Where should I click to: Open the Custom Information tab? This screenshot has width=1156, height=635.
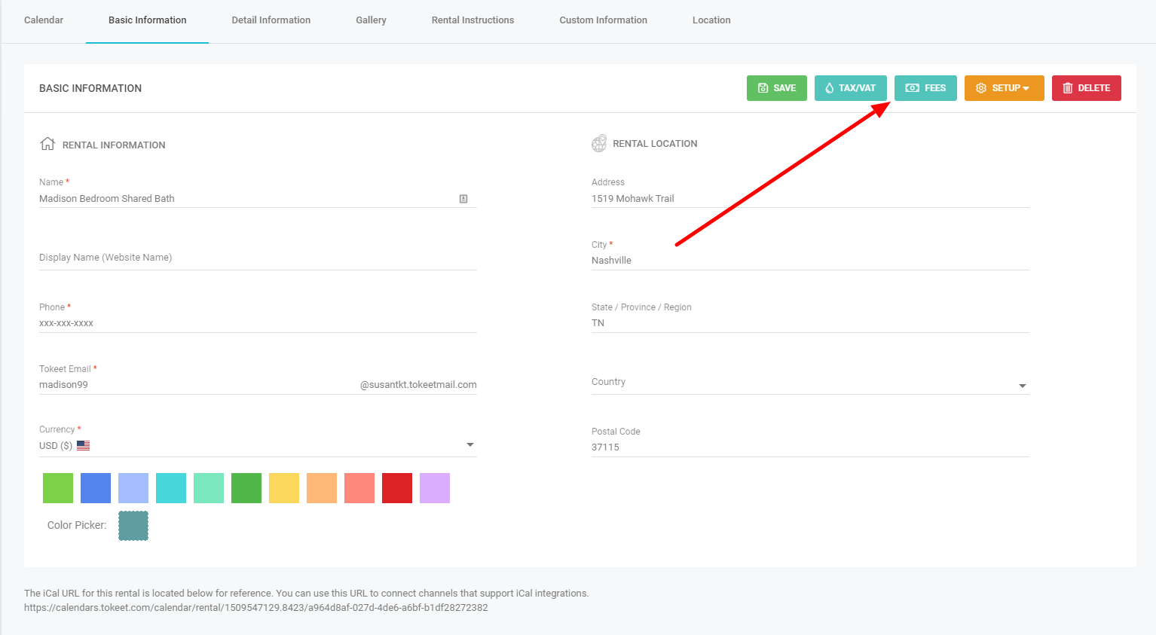(x=603, y=20)
